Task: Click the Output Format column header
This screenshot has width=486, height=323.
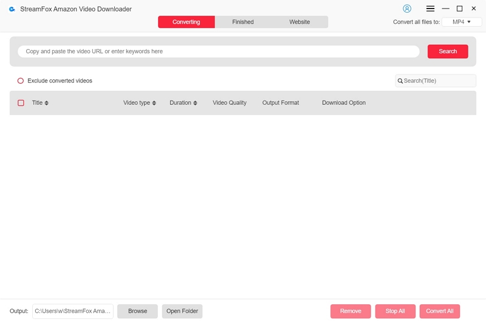Action: (x=281, y=103)
